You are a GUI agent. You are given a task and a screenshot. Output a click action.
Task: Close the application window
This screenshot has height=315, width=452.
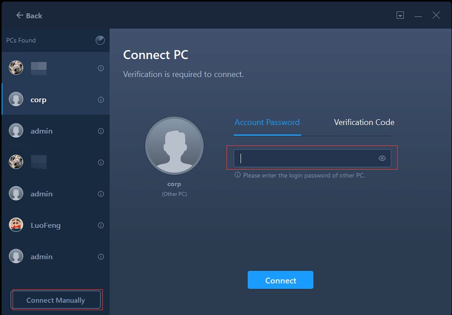coord(436,15)
